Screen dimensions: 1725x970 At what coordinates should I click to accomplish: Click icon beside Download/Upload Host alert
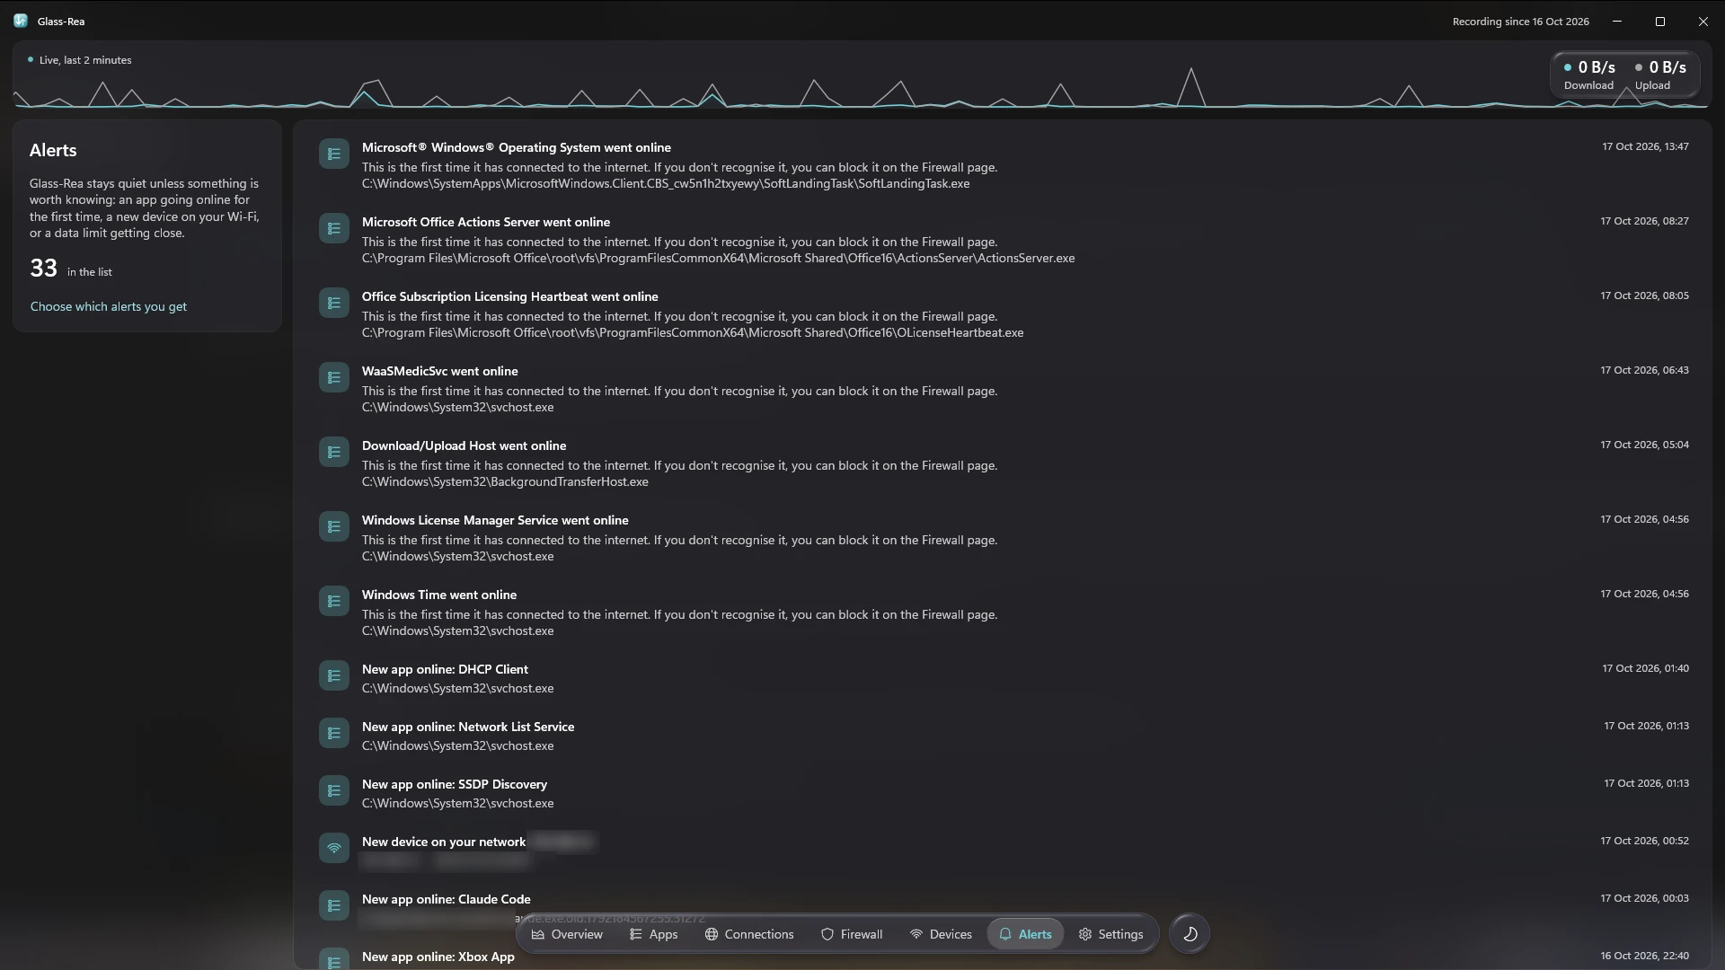coord(334,452)
